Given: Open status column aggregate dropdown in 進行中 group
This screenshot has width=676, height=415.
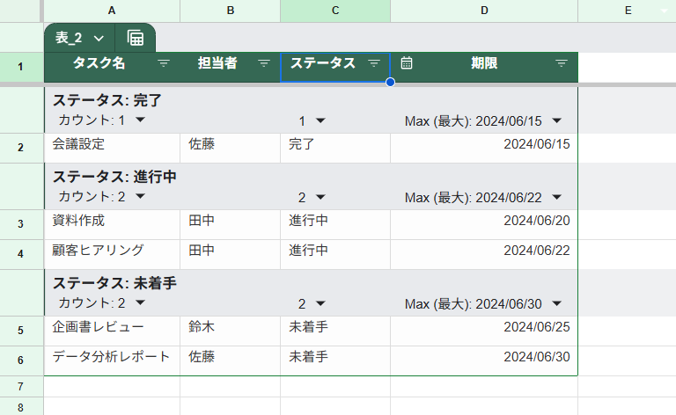Looking at the screenshot, I should point(320,197).
